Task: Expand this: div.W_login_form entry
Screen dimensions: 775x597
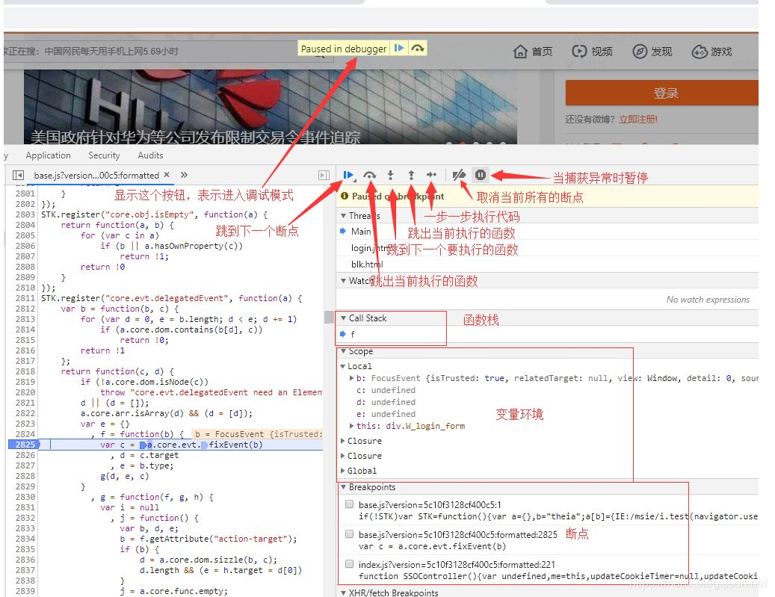Action: (351, 426)
